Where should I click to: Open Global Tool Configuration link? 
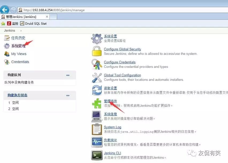[x=123, y=75]
